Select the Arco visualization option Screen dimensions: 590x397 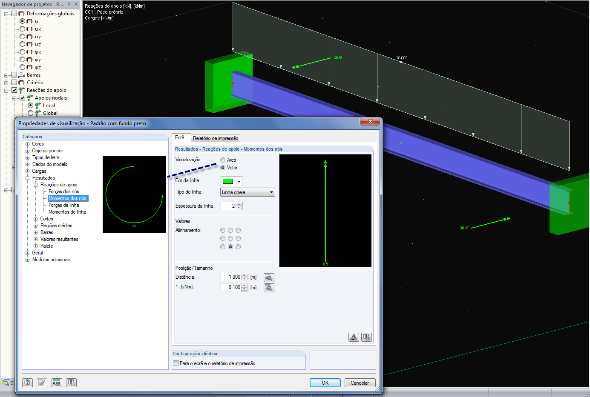click(x=223, y=160)
